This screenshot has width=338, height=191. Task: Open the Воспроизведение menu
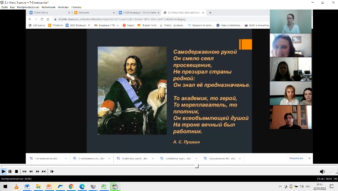coord(28,7)
